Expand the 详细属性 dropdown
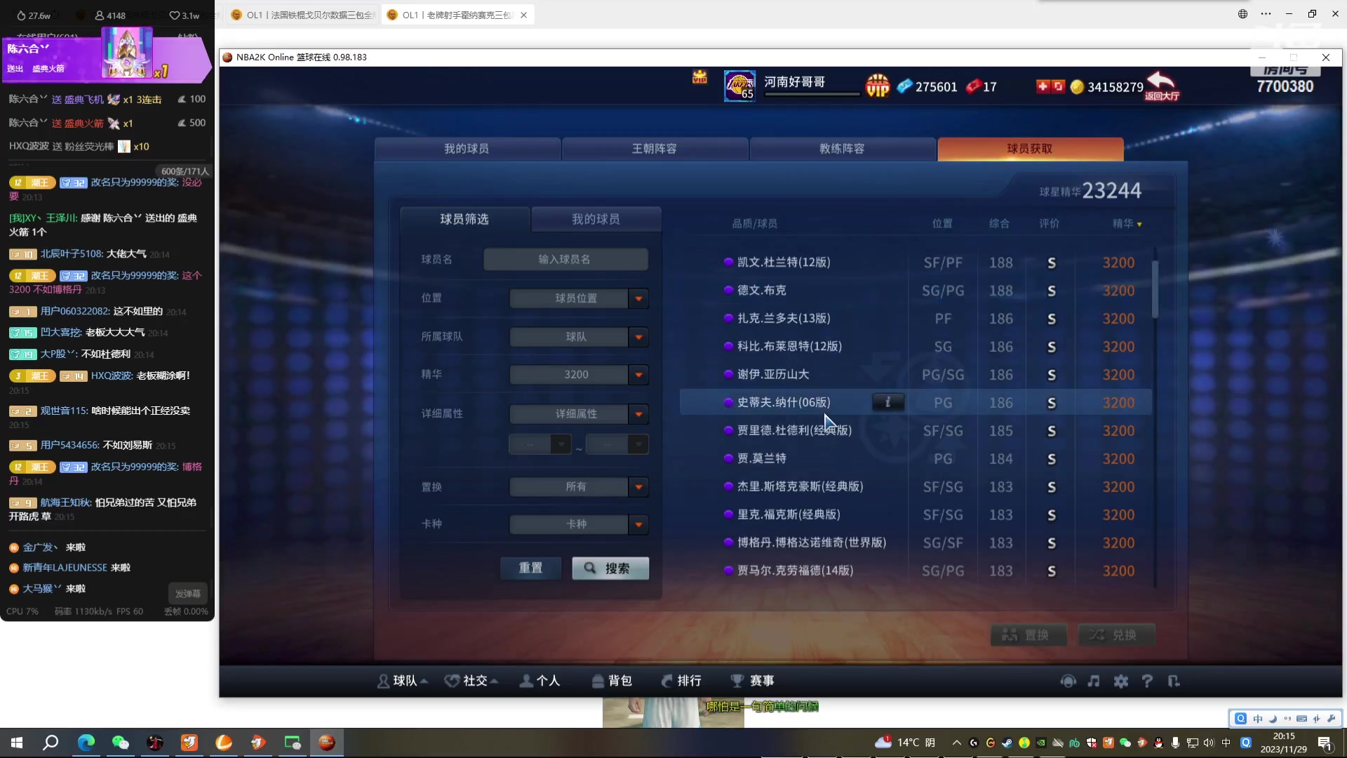 638,414
